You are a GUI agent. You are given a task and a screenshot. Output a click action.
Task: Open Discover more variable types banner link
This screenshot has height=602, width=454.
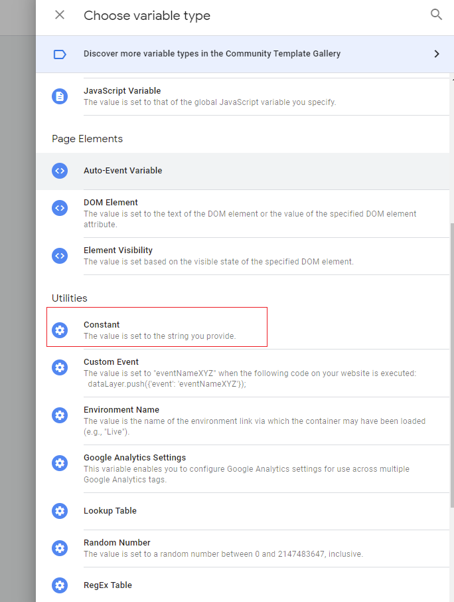coord(212,54)
